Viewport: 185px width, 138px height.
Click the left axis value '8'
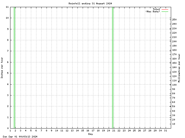8,40
